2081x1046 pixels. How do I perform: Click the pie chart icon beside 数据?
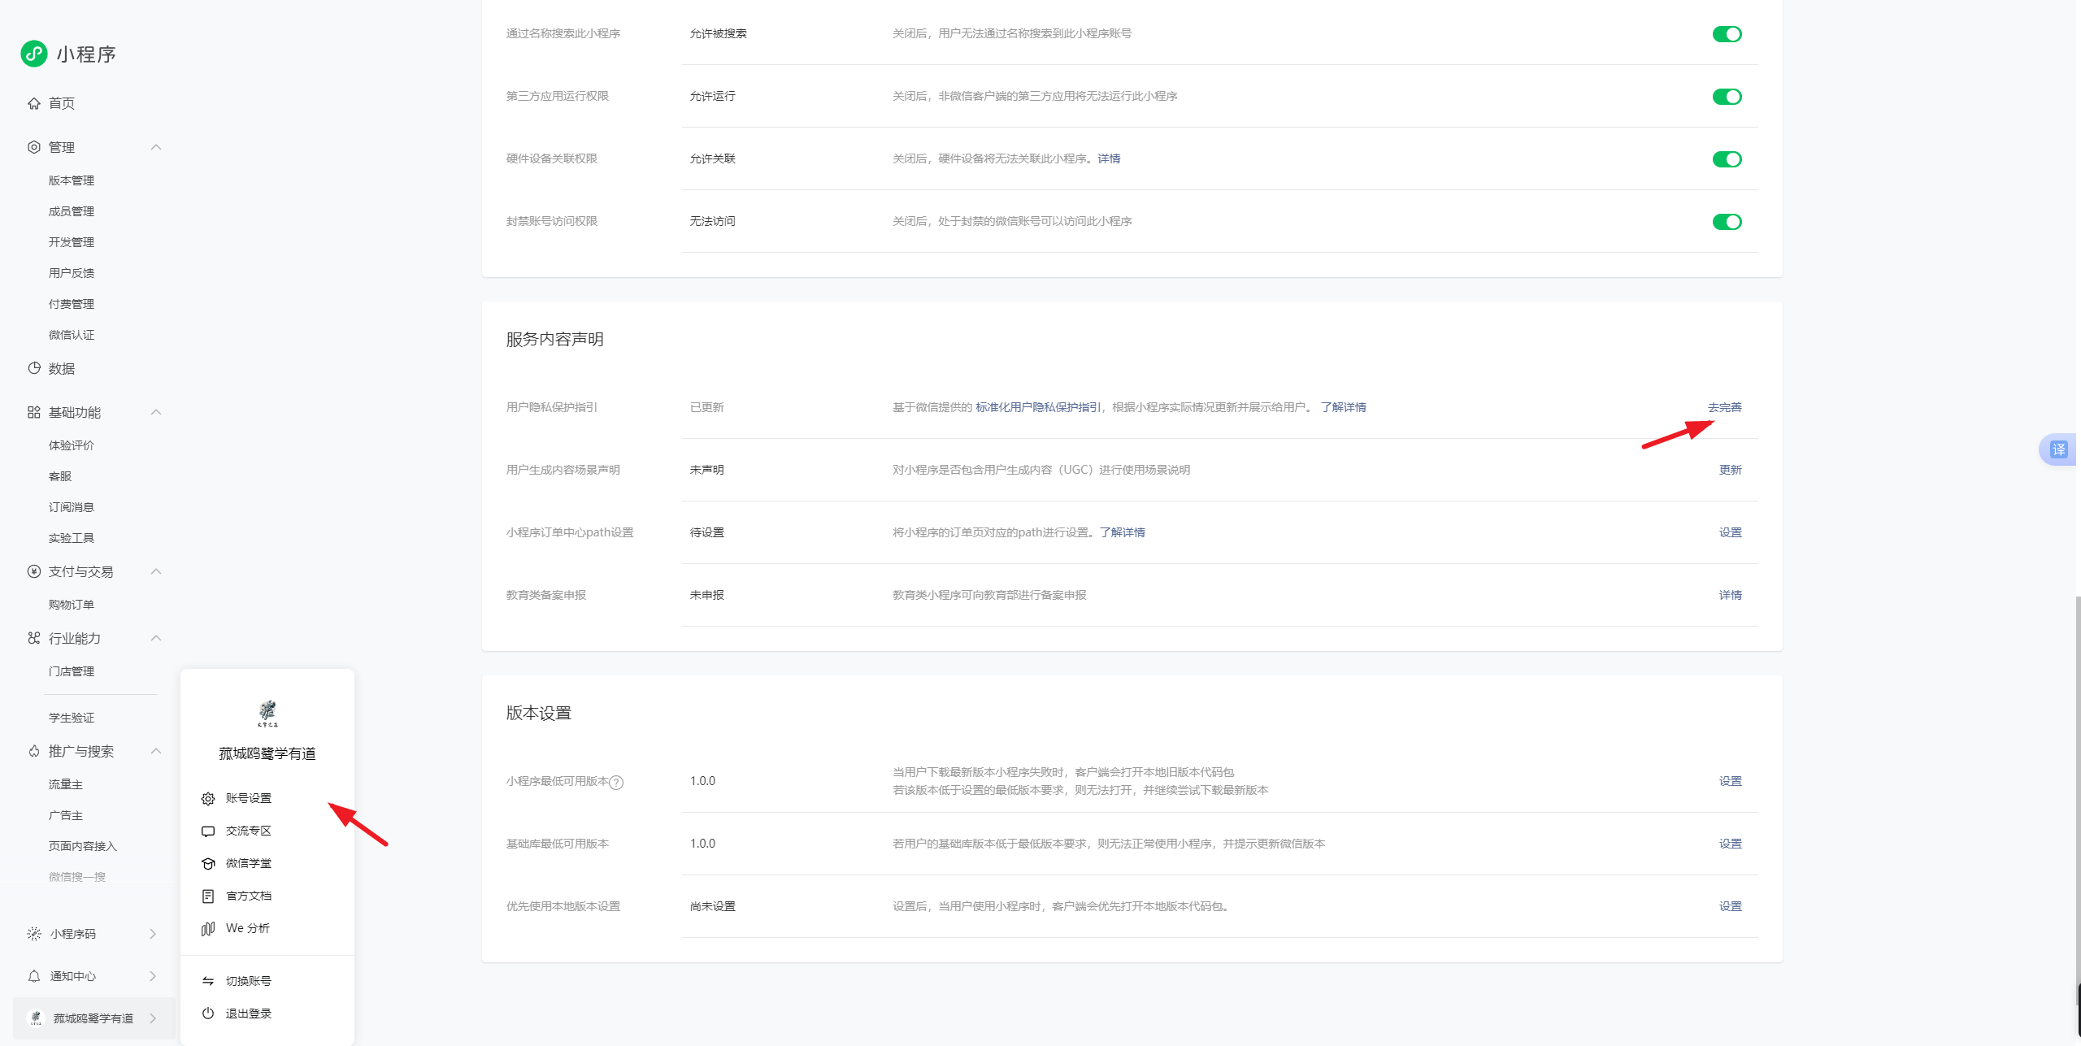34,368
